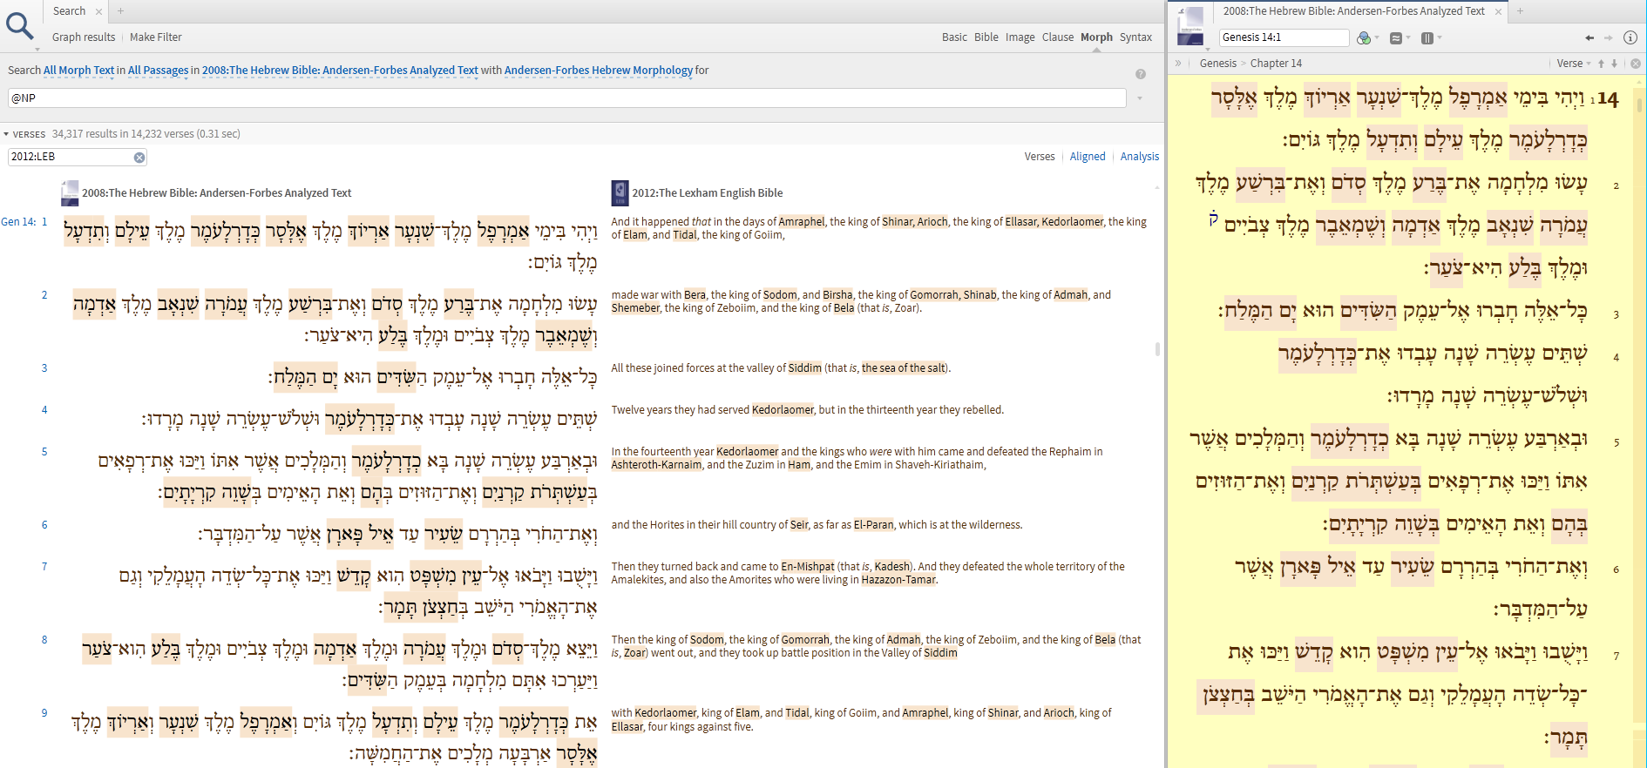Click highlighted El-Paran in verse 6
The image size is (1647, 768).
[x=874, y=525]
